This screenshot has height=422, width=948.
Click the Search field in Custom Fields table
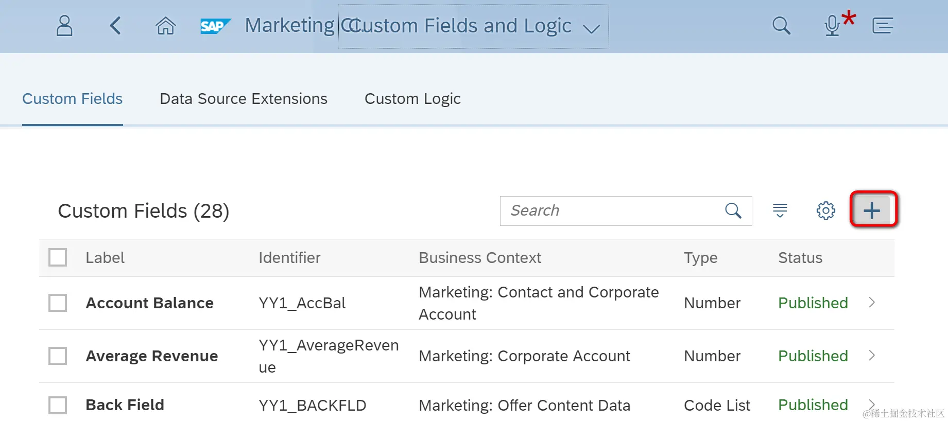(613, 210)
